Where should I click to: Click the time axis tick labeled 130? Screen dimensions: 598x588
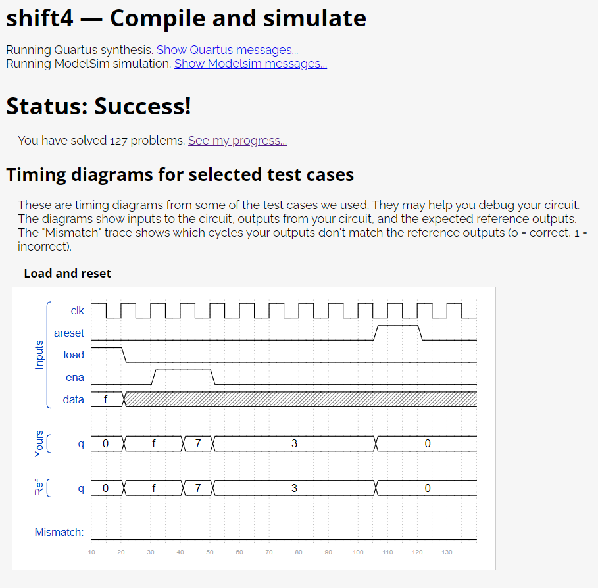447,552
